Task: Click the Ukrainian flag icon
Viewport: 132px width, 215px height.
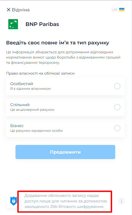Action: [x=122, y=10]
